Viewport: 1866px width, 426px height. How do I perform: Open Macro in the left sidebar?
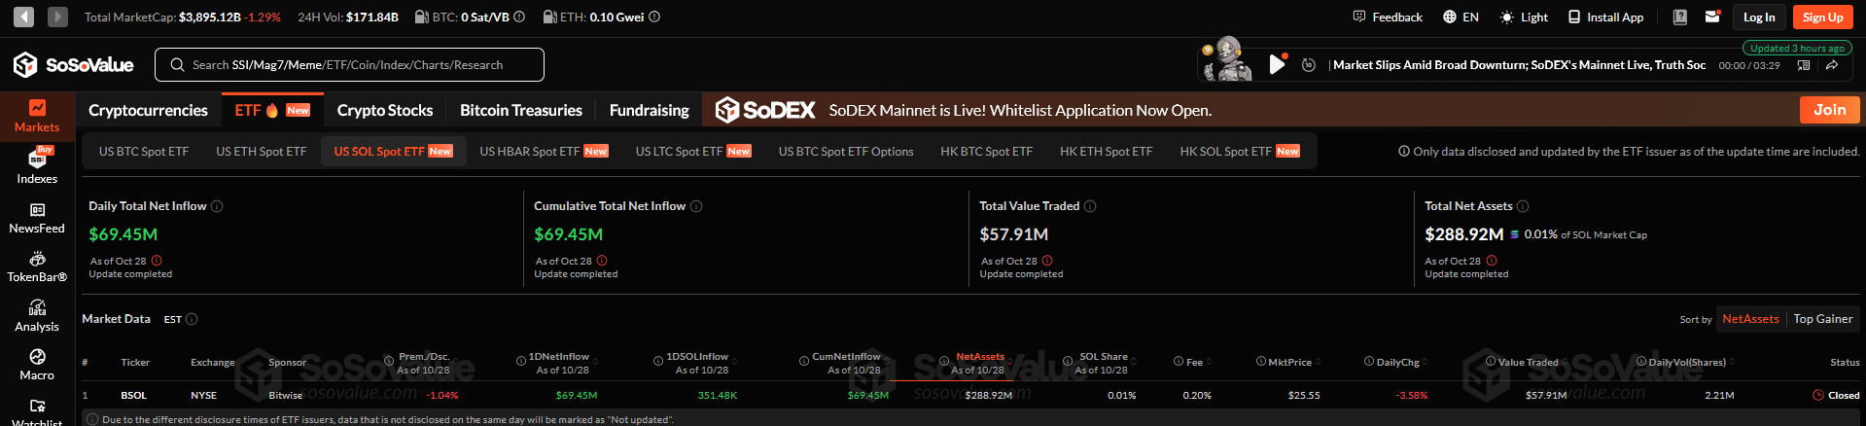coord(37,365)
